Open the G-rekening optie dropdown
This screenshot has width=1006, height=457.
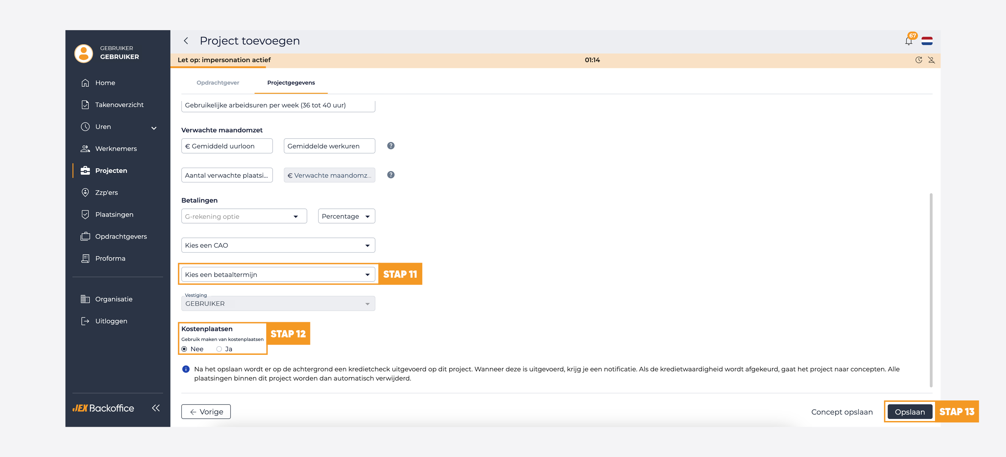[x=244, y=216]
